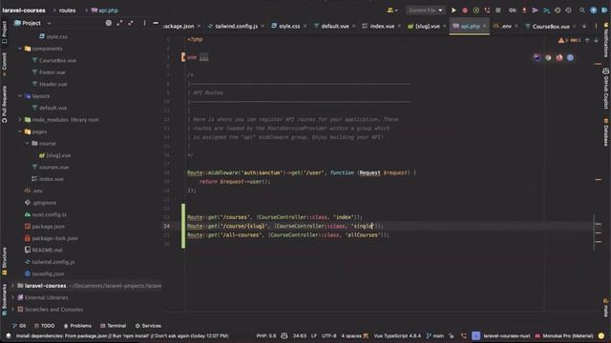Open page preview in Chrome browser icon
The width and height of the screenshot is (611, 343).
548,57
